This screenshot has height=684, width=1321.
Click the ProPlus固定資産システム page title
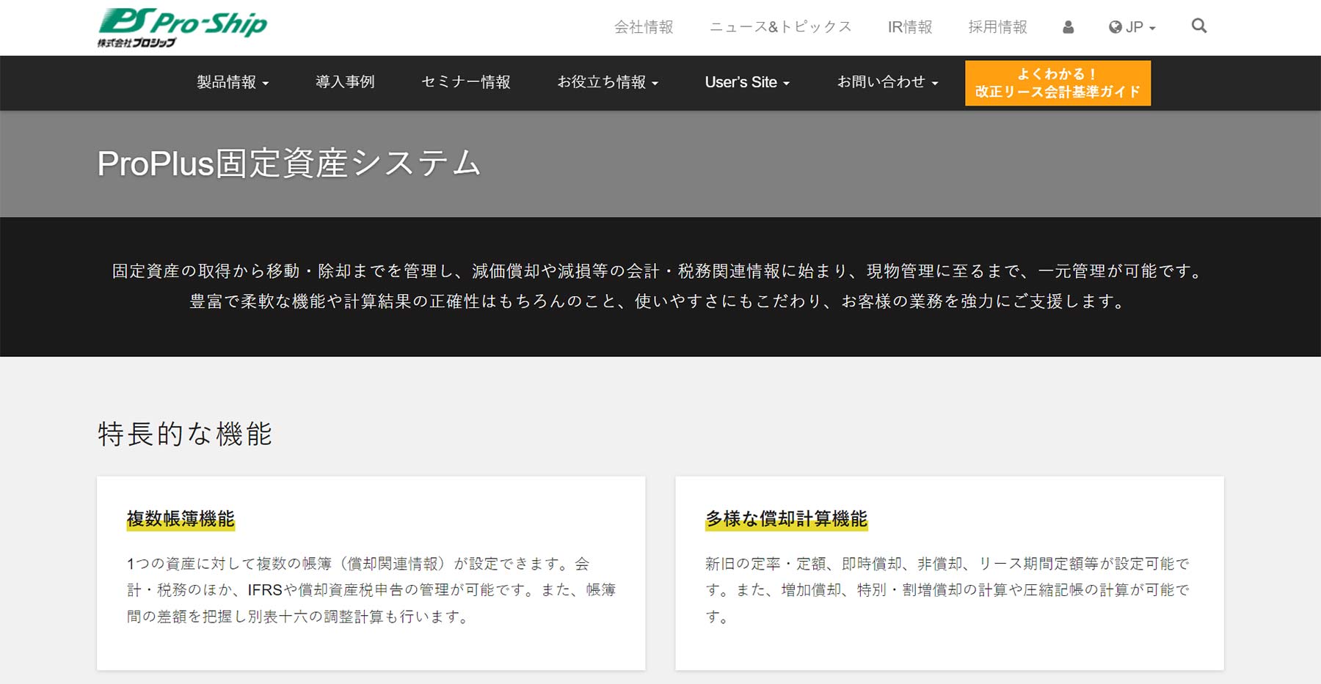(289, 163)
